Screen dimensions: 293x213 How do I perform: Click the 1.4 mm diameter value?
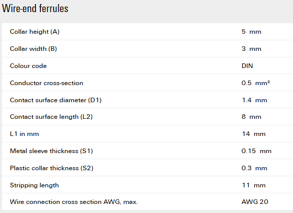pos(254,100)
